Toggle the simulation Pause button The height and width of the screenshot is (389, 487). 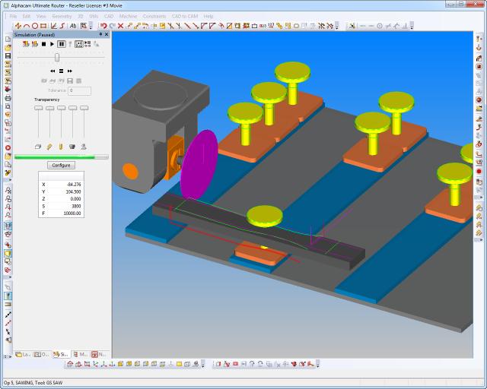(x=62, y=44)
